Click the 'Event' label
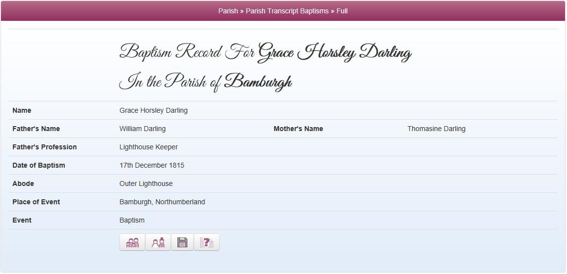Image resolution: width=567 pixels, height=274 pixels. [22, 220]
